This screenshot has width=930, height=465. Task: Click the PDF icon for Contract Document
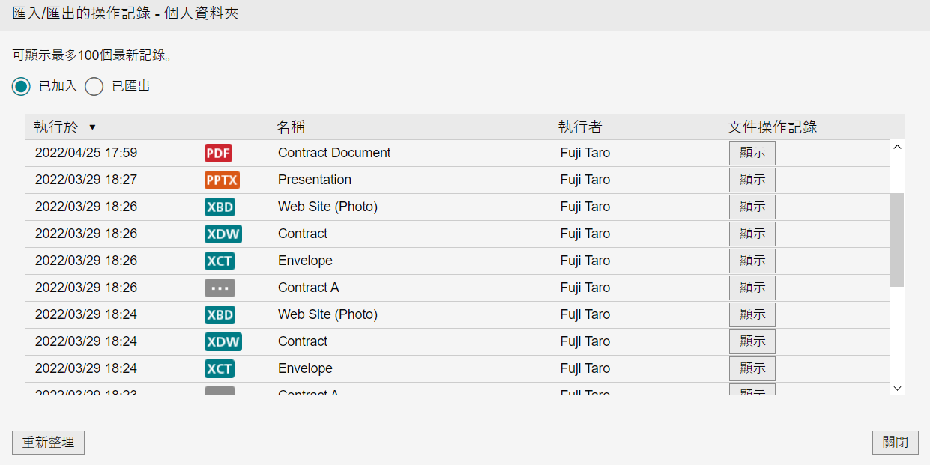218,153
